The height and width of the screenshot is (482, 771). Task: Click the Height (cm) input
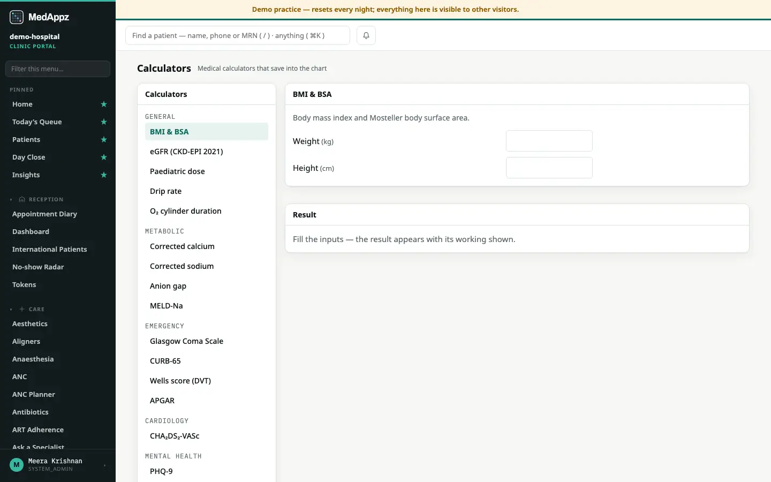[x=549, y=168]
